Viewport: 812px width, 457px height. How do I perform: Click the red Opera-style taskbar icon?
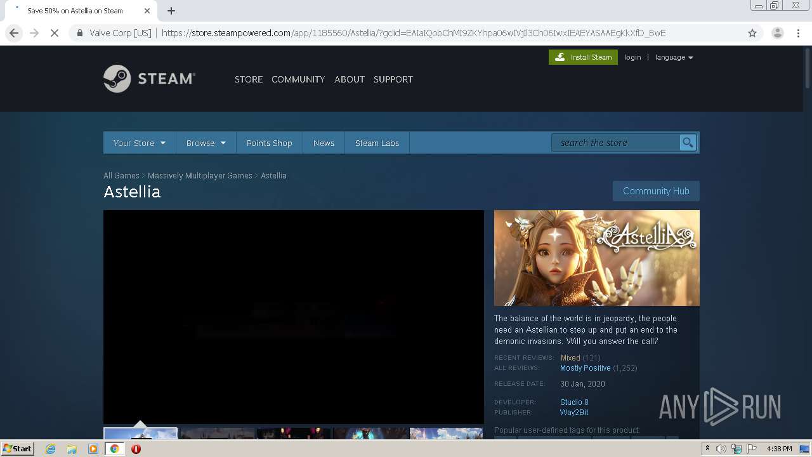(x=136, y=449)
